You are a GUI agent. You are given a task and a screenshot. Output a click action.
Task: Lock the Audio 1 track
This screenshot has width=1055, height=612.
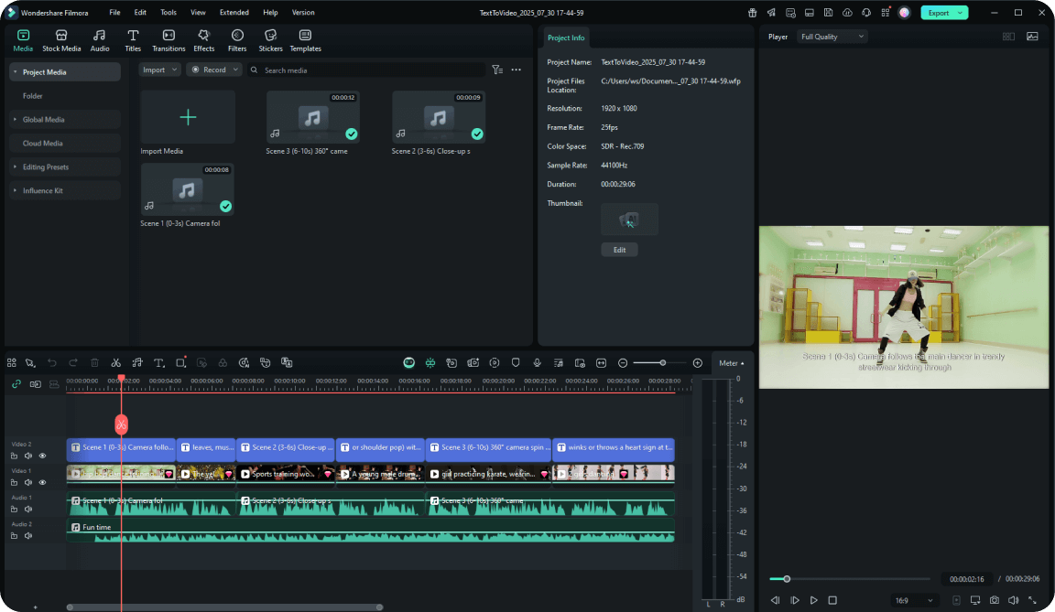pyautogui.click(x=14, y=510)
